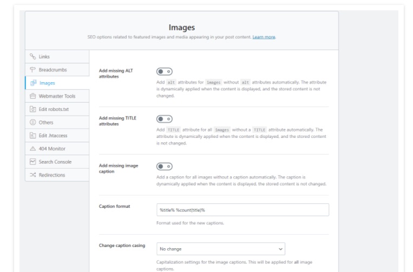The image size is (413, 272).
Task: Enable Add missing ALT attributes toggle
Action: coord(165,71)
